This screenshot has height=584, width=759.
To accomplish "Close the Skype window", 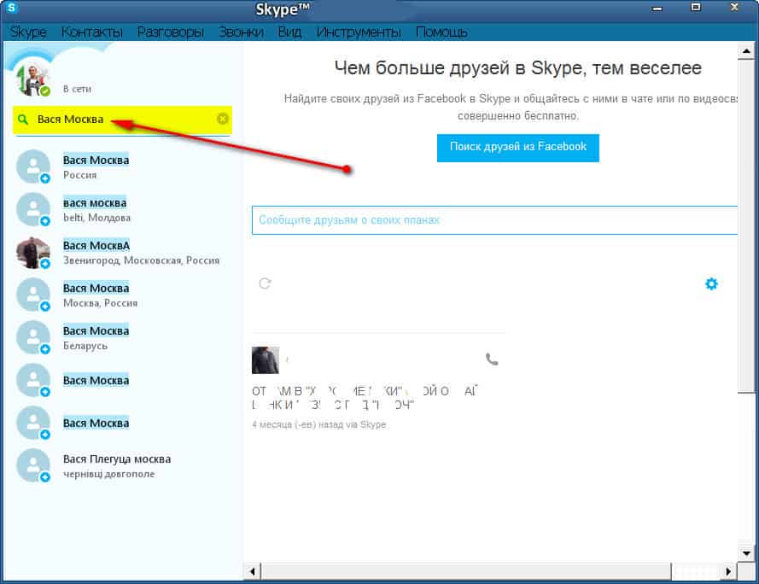I will pyautogui.click(x=734, y=8).
